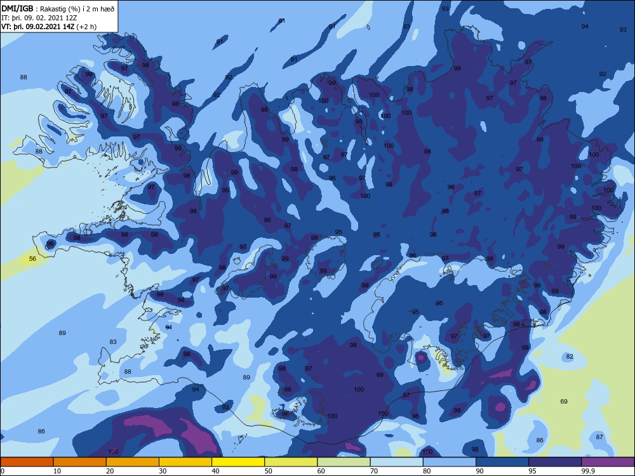Screen dimensions: 635x476
Task: Select the legend tick label 40
Action: [x=216, y=471]
